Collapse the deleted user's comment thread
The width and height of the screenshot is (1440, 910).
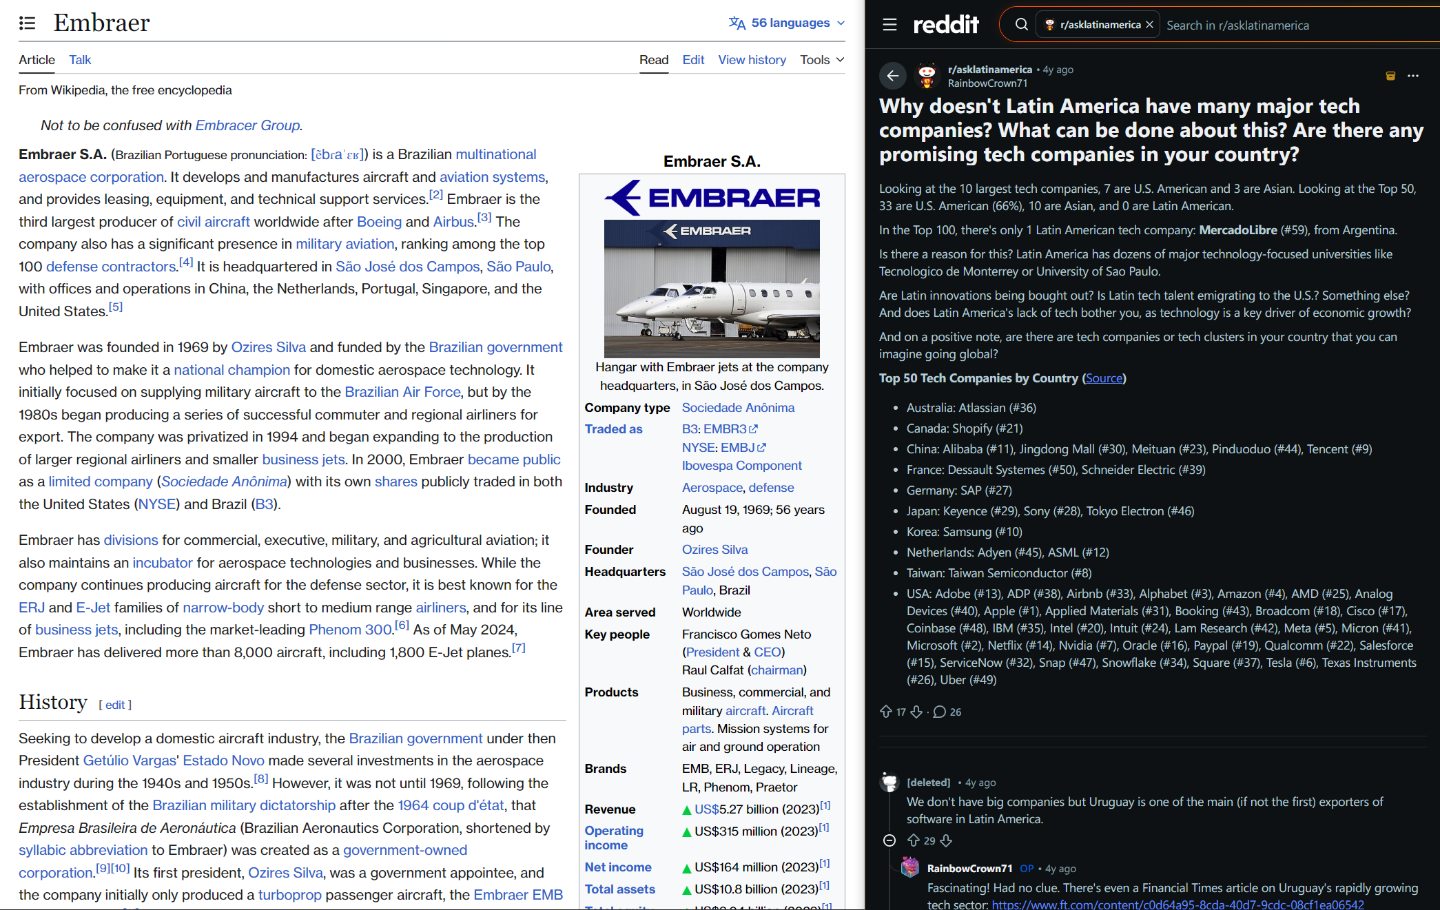coord(889,840)
